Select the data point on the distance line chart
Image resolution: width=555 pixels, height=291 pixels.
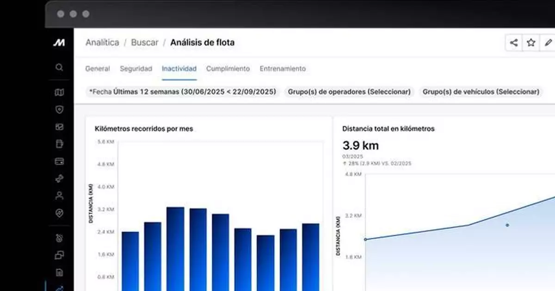tap(506, 225)
